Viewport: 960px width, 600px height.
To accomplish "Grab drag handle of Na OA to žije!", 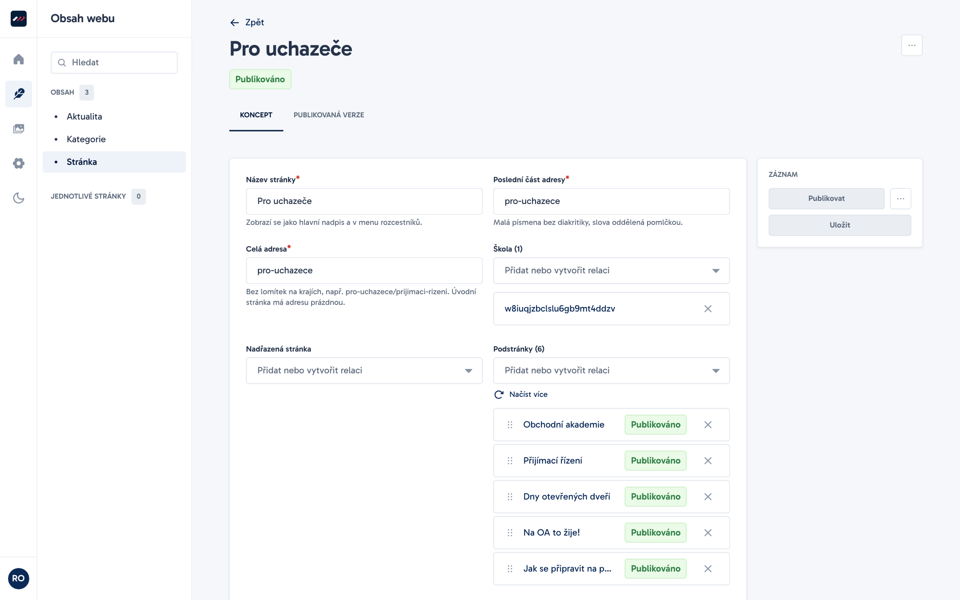I will coord(510,532).
